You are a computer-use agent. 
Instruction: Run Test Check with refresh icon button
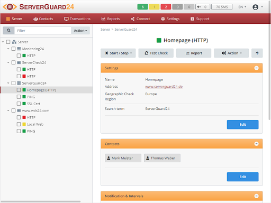click(x=156, y=53)
